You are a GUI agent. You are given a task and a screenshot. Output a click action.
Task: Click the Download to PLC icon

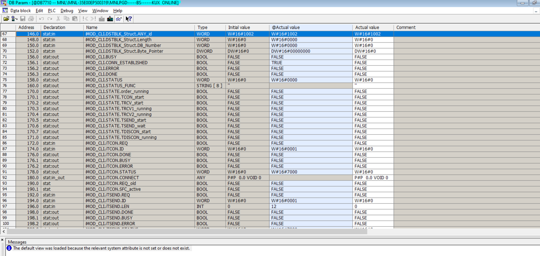110,19
